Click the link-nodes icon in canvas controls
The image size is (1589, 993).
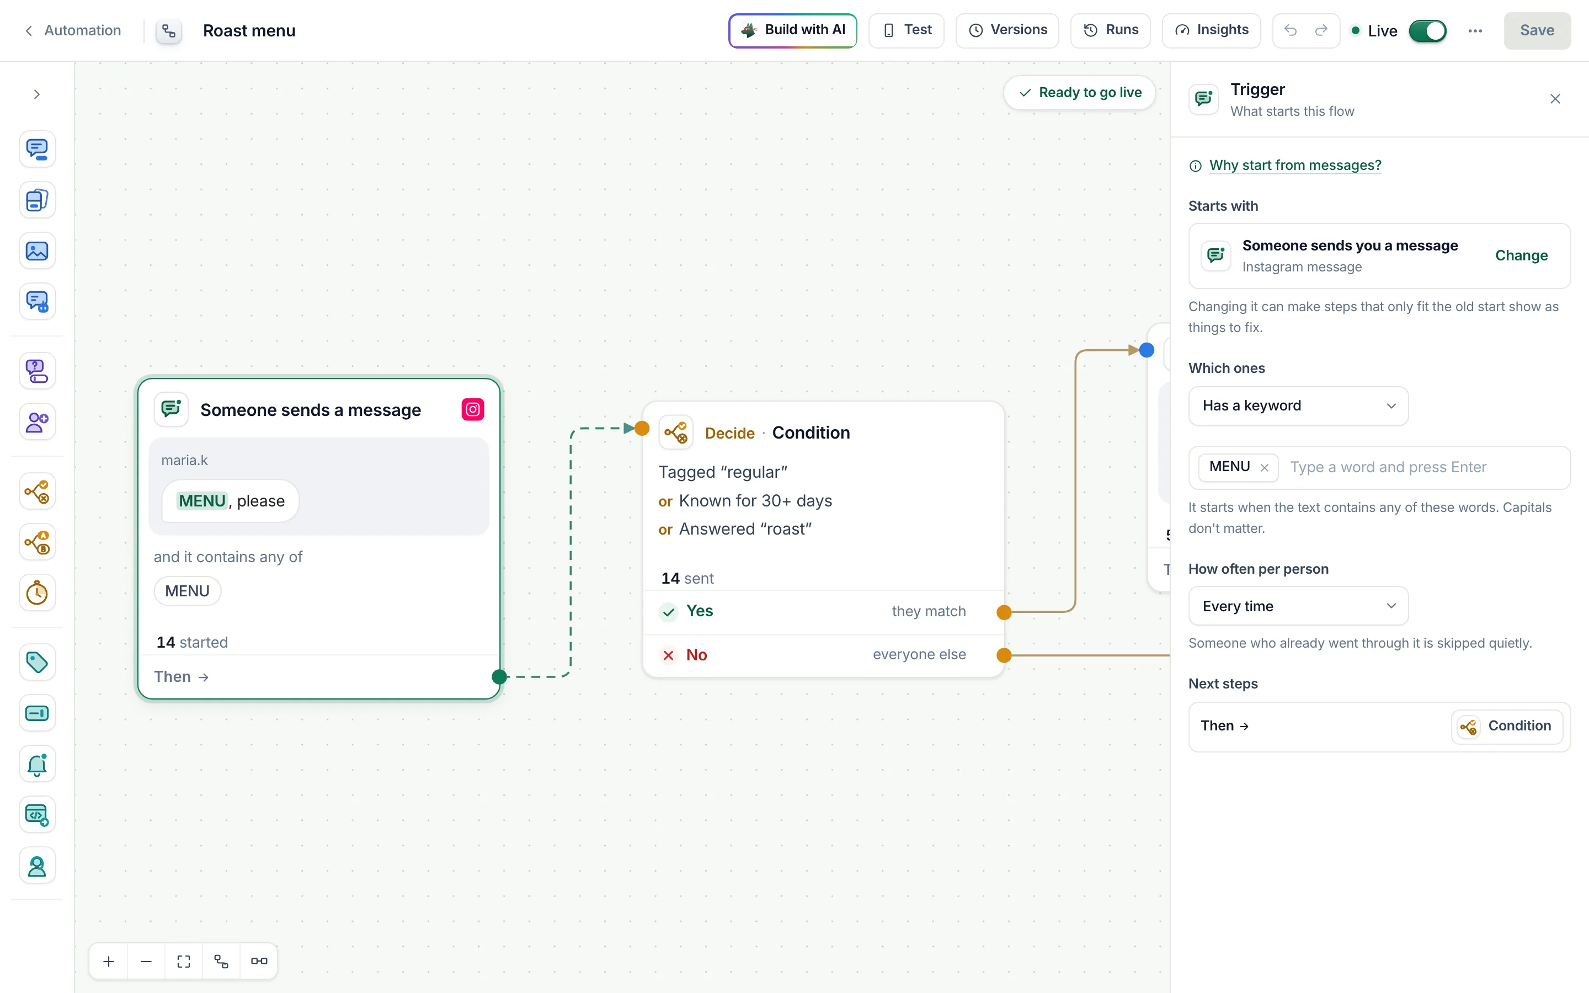259,962
